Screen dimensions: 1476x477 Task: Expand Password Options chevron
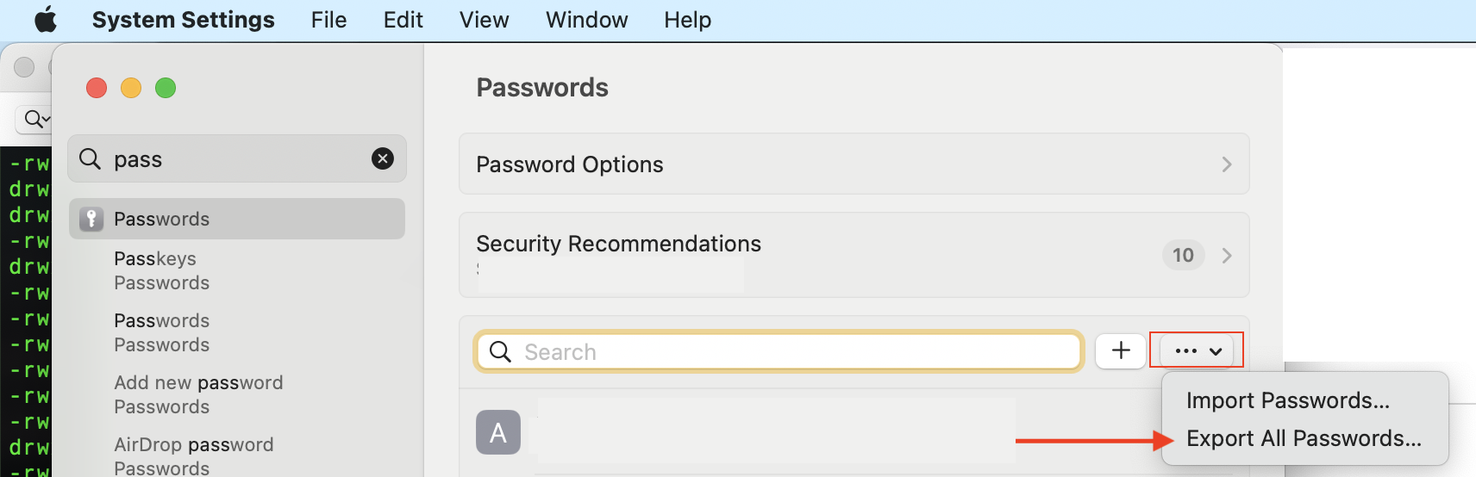pos(1226,164)
